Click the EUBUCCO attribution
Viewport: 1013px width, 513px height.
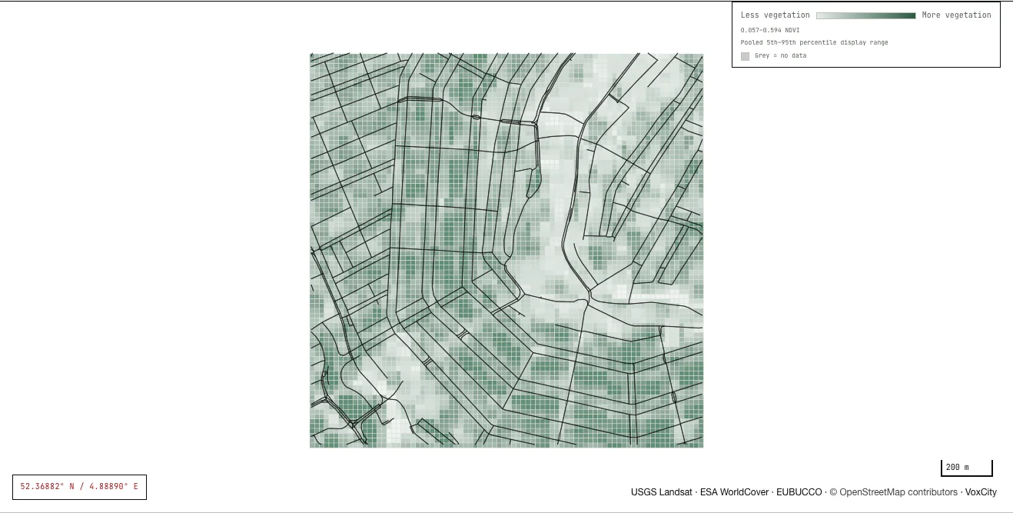pos(799,492)
